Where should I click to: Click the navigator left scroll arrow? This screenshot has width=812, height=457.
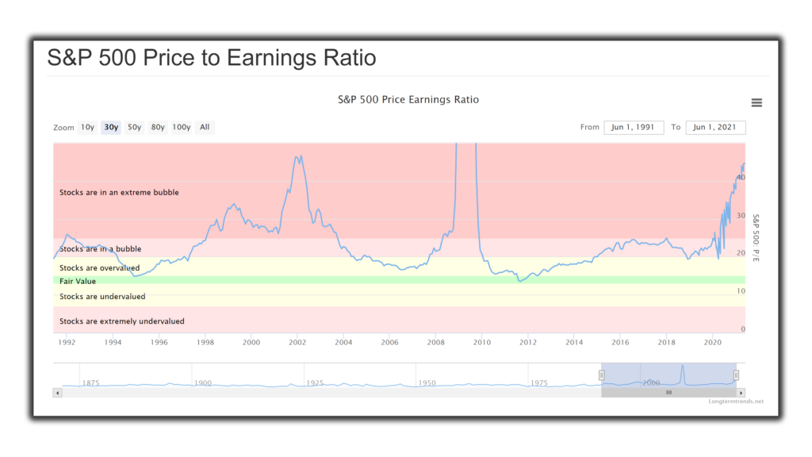(x=57, y=393)
